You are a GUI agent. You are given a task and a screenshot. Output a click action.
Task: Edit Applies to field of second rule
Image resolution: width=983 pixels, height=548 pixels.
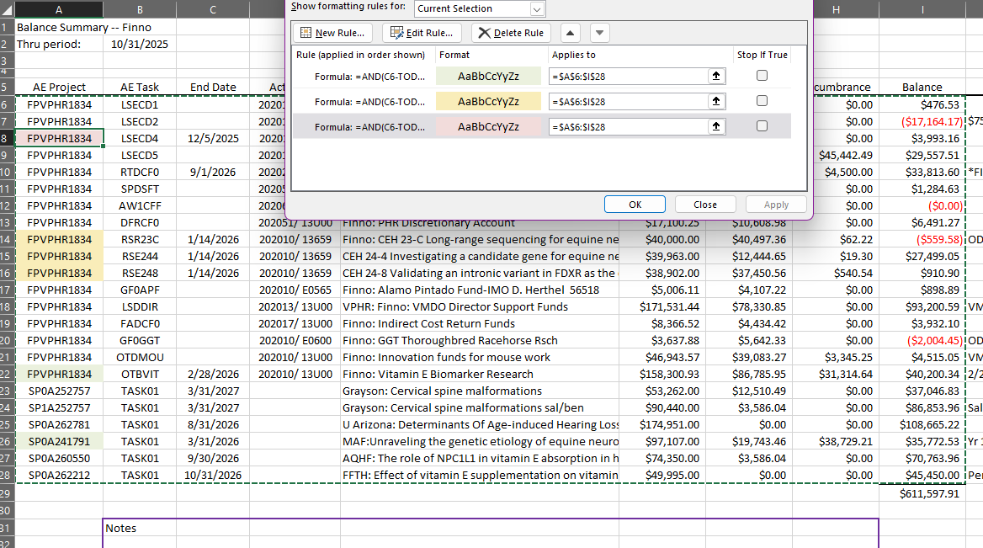pyautogui.click(x=628, y=102)
